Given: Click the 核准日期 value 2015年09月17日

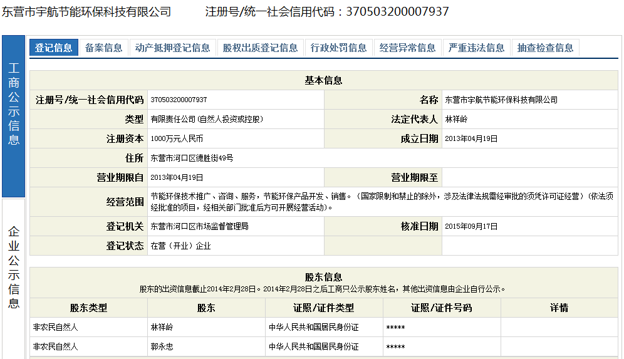Looking at the screenshot, I should click(x=471, y=226).
